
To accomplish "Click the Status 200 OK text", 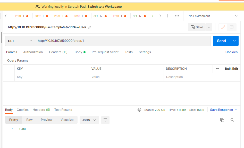I will tap(155, 110).
